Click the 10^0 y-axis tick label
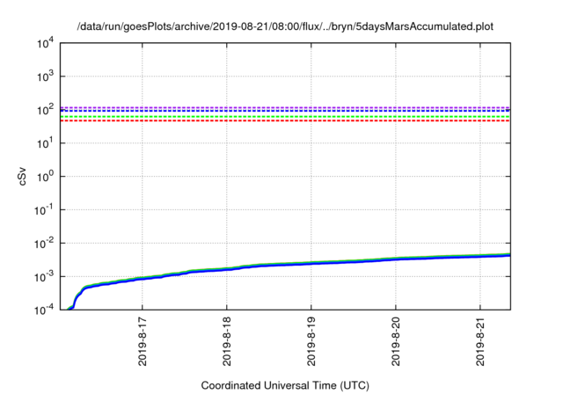 (45, 176)
